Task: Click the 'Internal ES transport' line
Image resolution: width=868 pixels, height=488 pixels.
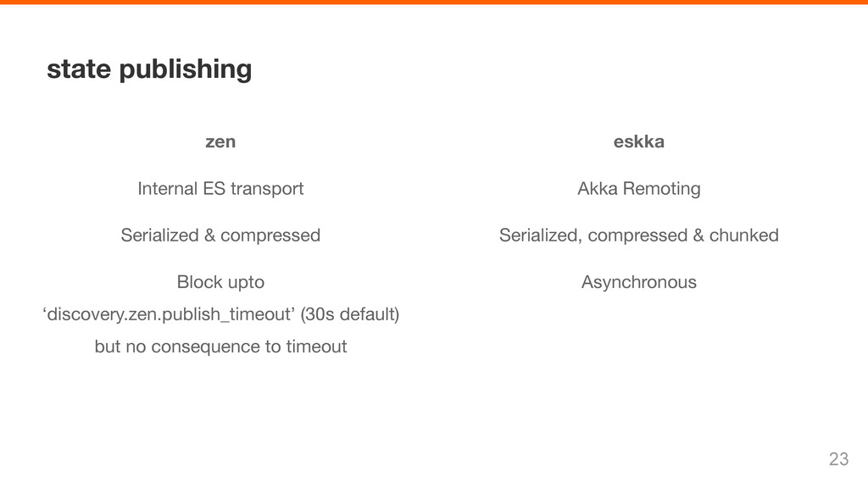Action: (x=220, y=189)
